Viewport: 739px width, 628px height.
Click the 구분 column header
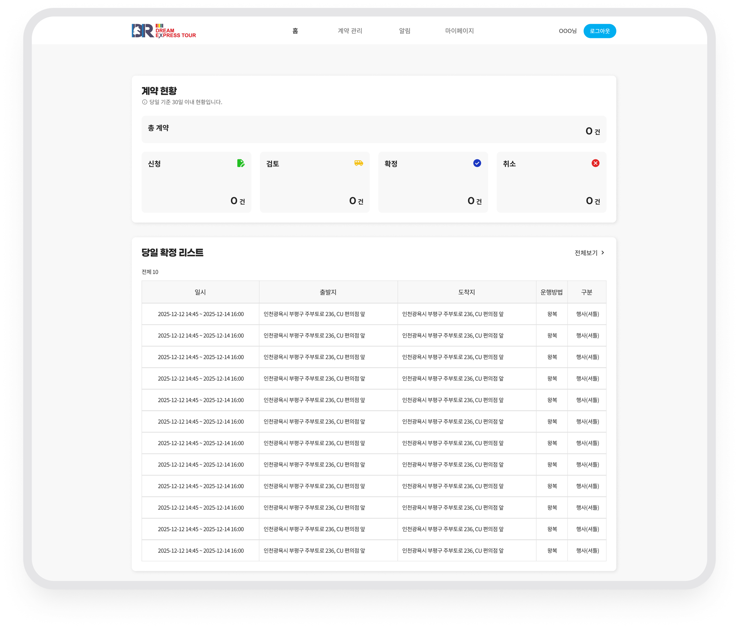click(x=587, y=292)
